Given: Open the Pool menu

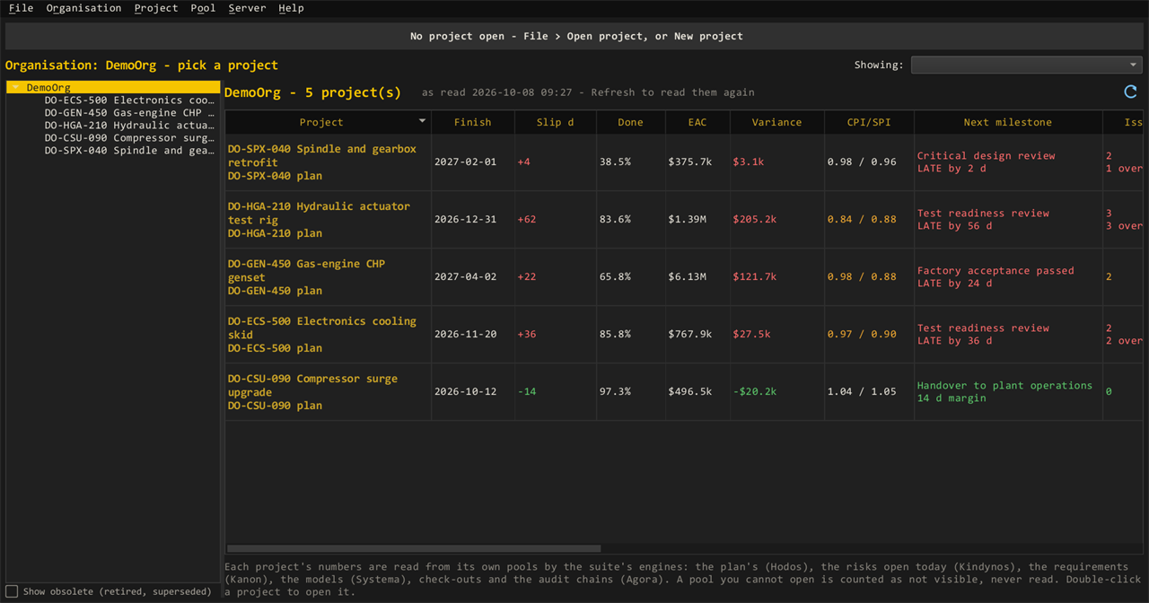Looking at the screenshot, I should click(x=203, y=8).
